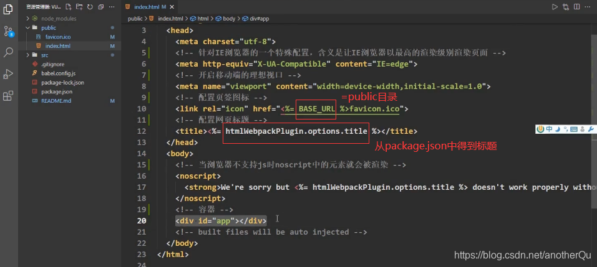
Task: Open IME settings wrench icon
Action: pos(591,129)
